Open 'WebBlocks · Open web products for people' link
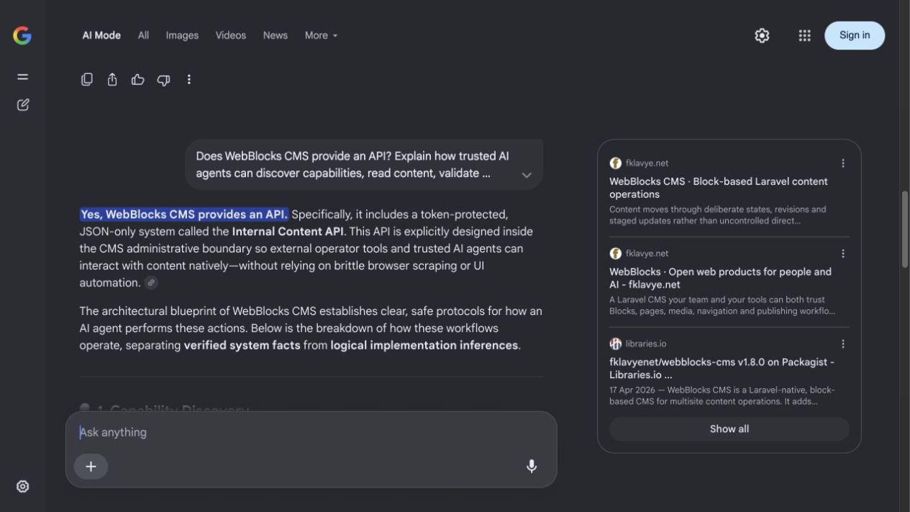910x512 pixels. click(720, 278)
